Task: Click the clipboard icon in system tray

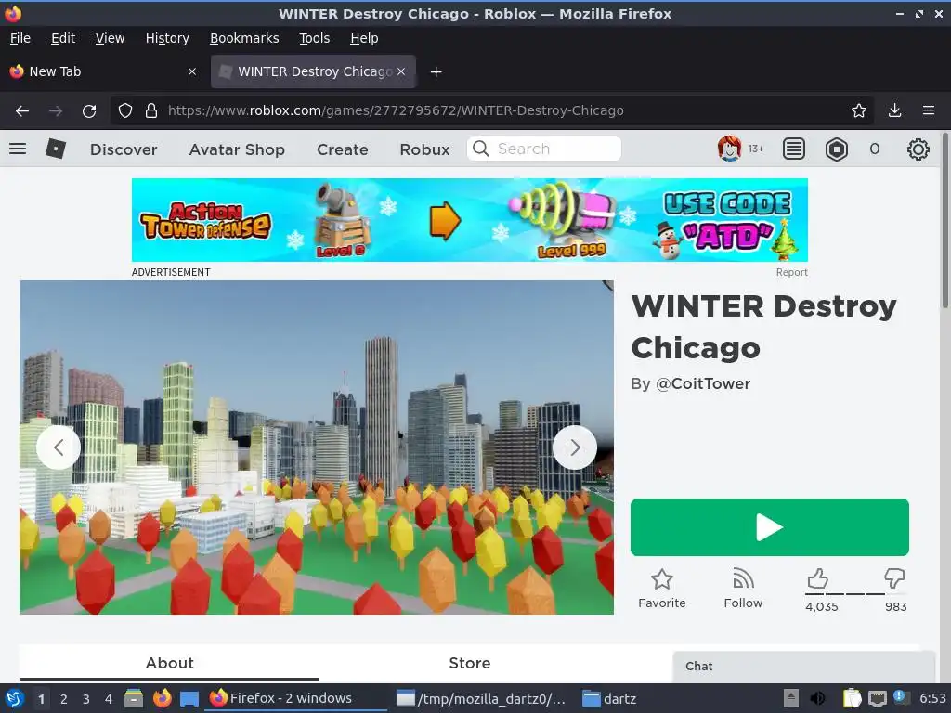Action: [853, 698]
